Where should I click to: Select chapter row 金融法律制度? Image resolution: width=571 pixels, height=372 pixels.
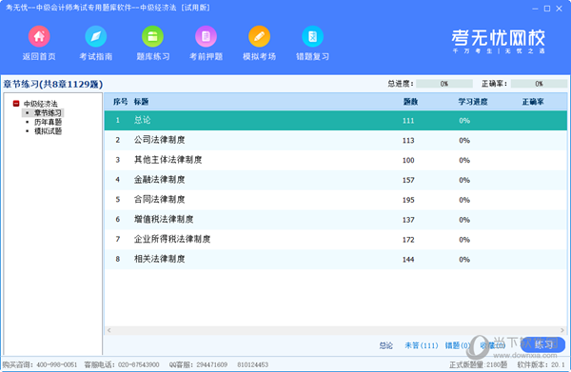point(335,180)
